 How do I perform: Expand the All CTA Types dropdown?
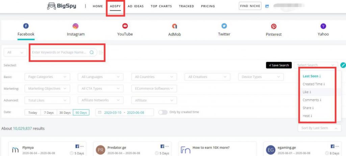[101, 88]
